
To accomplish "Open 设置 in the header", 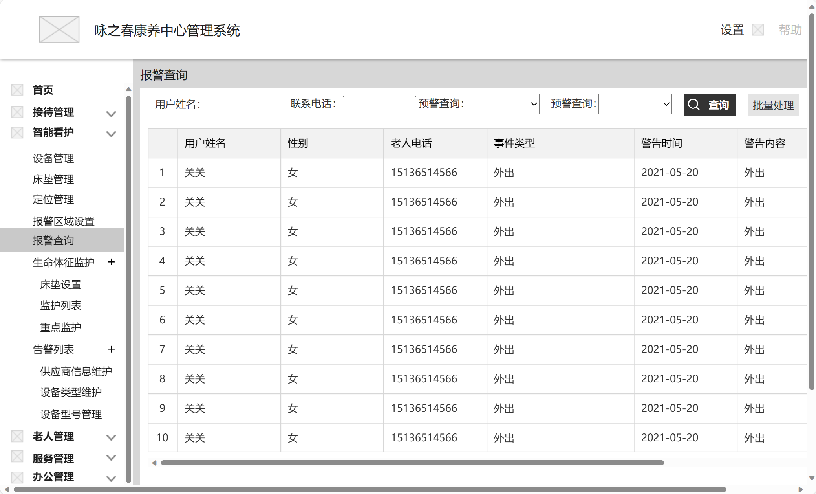I will coord(732,30).
